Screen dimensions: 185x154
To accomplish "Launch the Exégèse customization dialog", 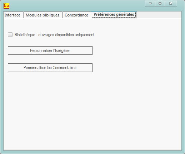I will (50, 50).
